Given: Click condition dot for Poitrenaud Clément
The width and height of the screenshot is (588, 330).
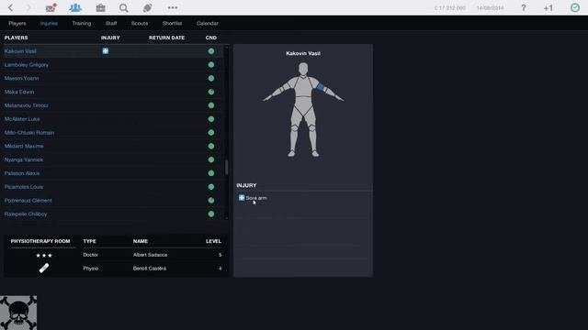Looking at the screenshot, I should point(211,200).
